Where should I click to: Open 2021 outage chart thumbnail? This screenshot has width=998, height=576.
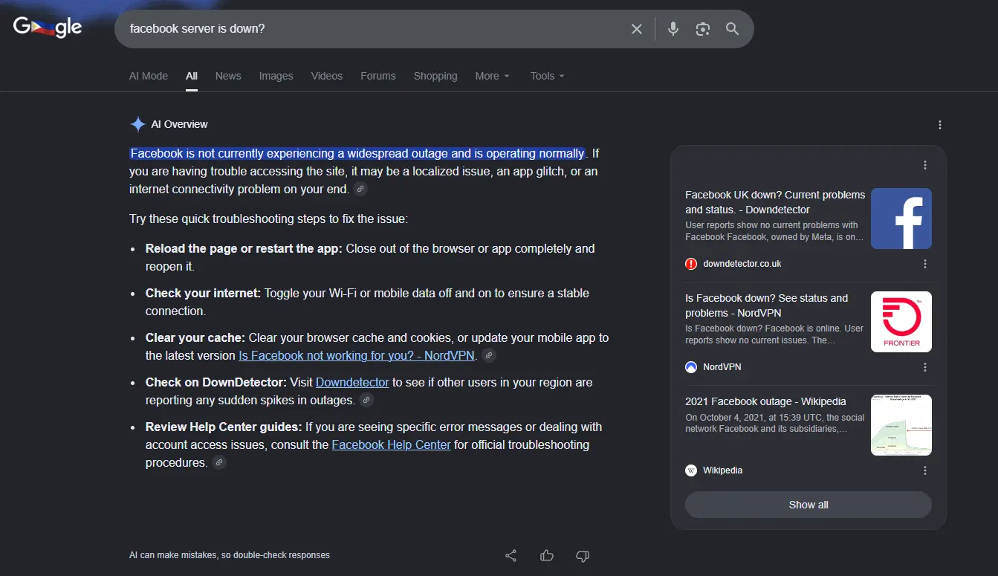coord(901,425)
